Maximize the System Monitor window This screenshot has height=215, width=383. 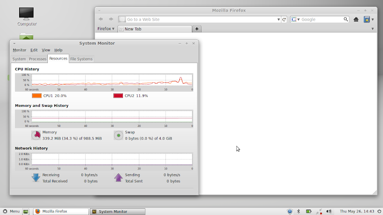(187, 44)
